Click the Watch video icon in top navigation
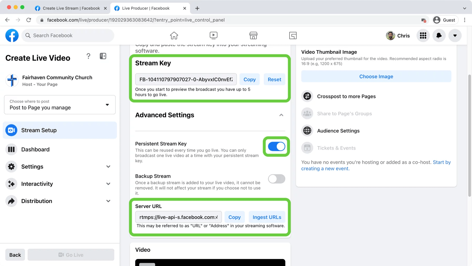Viewport: 472px width, 266px height. pos(213,35)
